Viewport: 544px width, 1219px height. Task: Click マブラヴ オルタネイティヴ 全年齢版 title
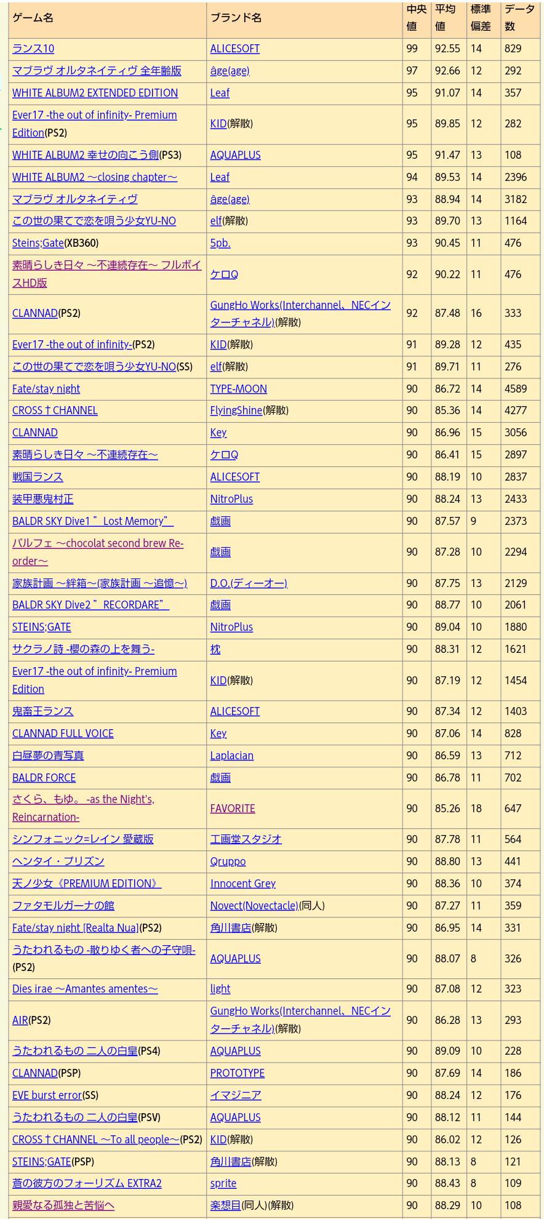coord(97,71)
